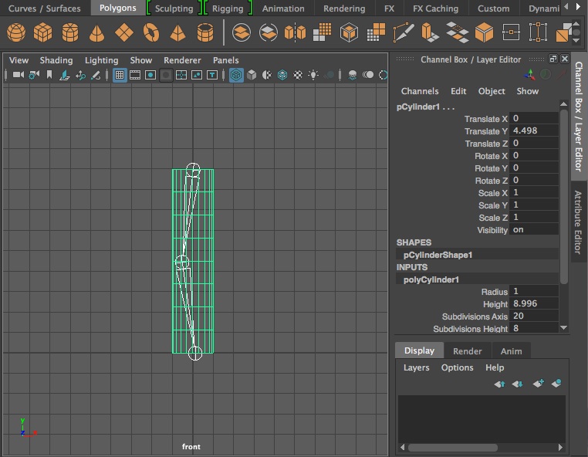Select the pCylinderShape1 shape node

tap(438, 255)
